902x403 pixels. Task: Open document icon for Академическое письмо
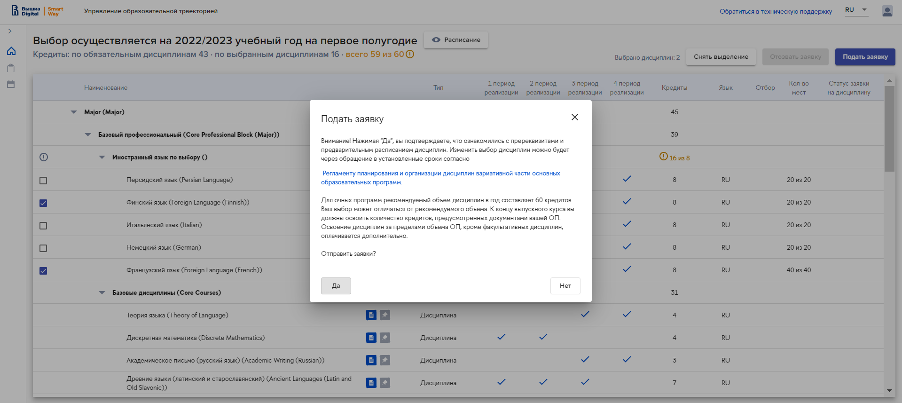click(x=371, y=360)
